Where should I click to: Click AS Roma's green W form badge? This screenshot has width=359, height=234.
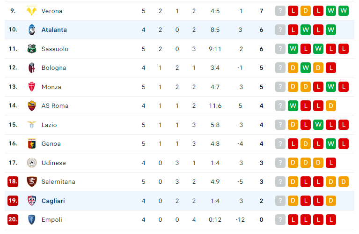[x=293, y=106]
